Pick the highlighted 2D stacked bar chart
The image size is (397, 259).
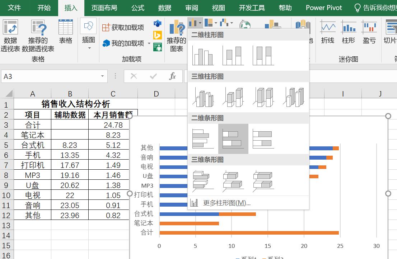coord(233,139)
